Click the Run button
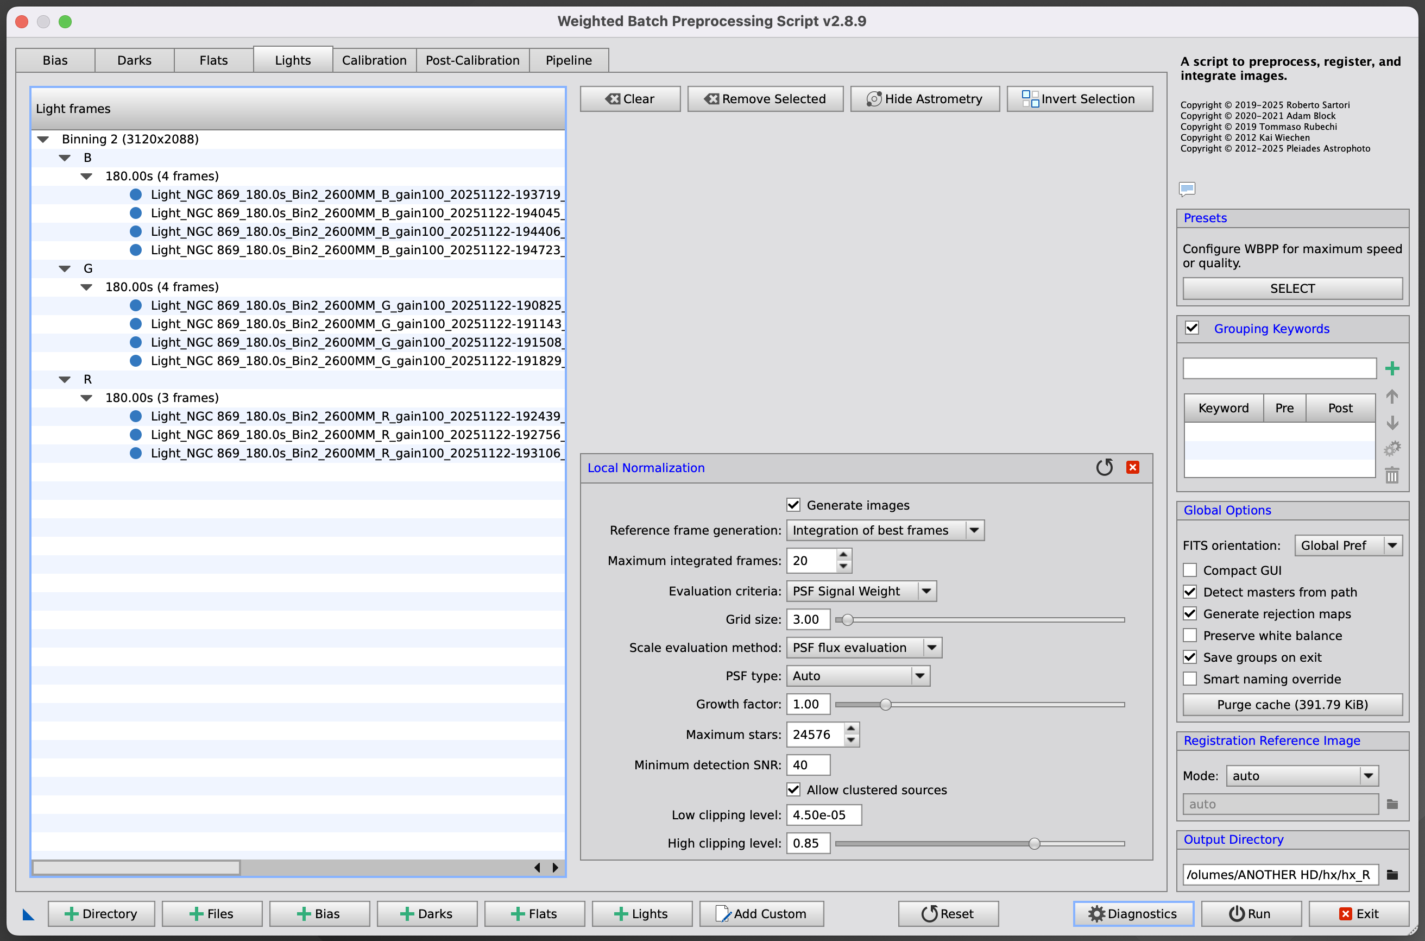 [x=1251, y=913]
